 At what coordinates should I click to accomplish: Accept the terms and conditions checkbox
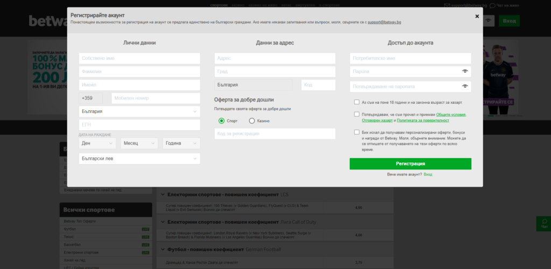coord(357,114)
